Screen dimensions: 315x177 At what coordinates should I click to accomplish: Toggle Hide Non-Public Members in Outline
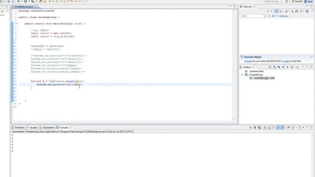pyautogui.click(x=287, y=67)
